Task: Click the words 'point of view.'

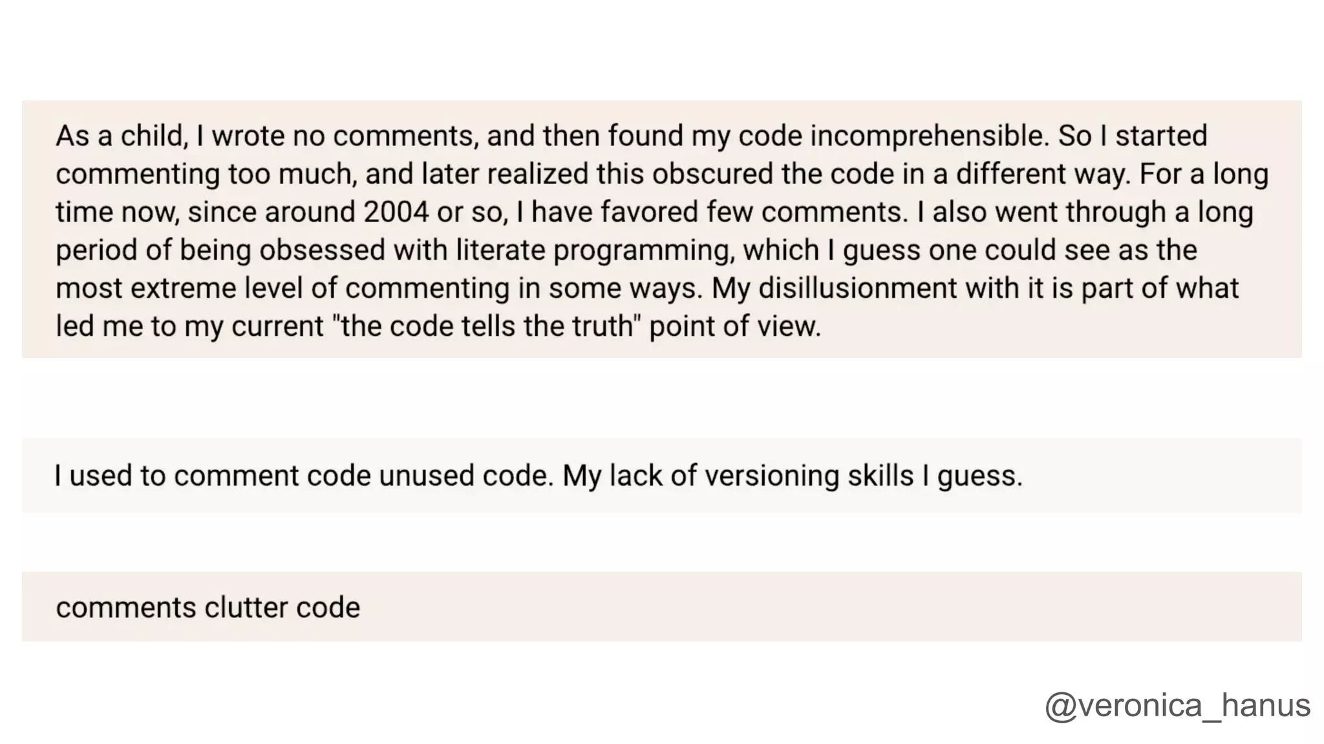Action: point(735,326)
